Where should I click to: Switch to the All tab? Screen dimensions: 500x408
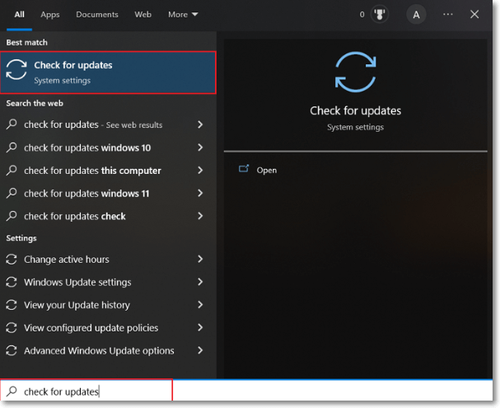19,15
